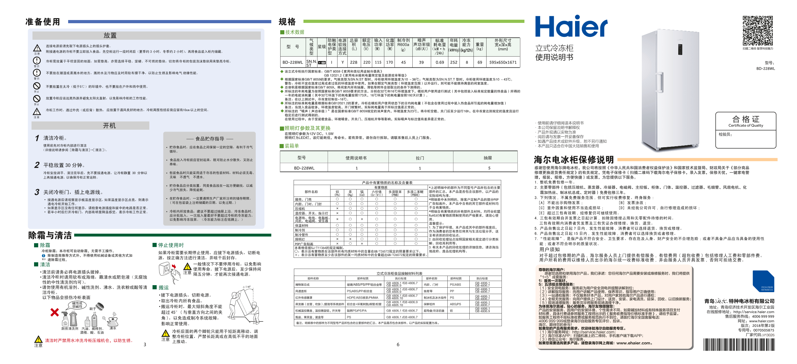The image size is (797, 364).
Task: Click the red X over cleaning products
Action: pos(54,312)
